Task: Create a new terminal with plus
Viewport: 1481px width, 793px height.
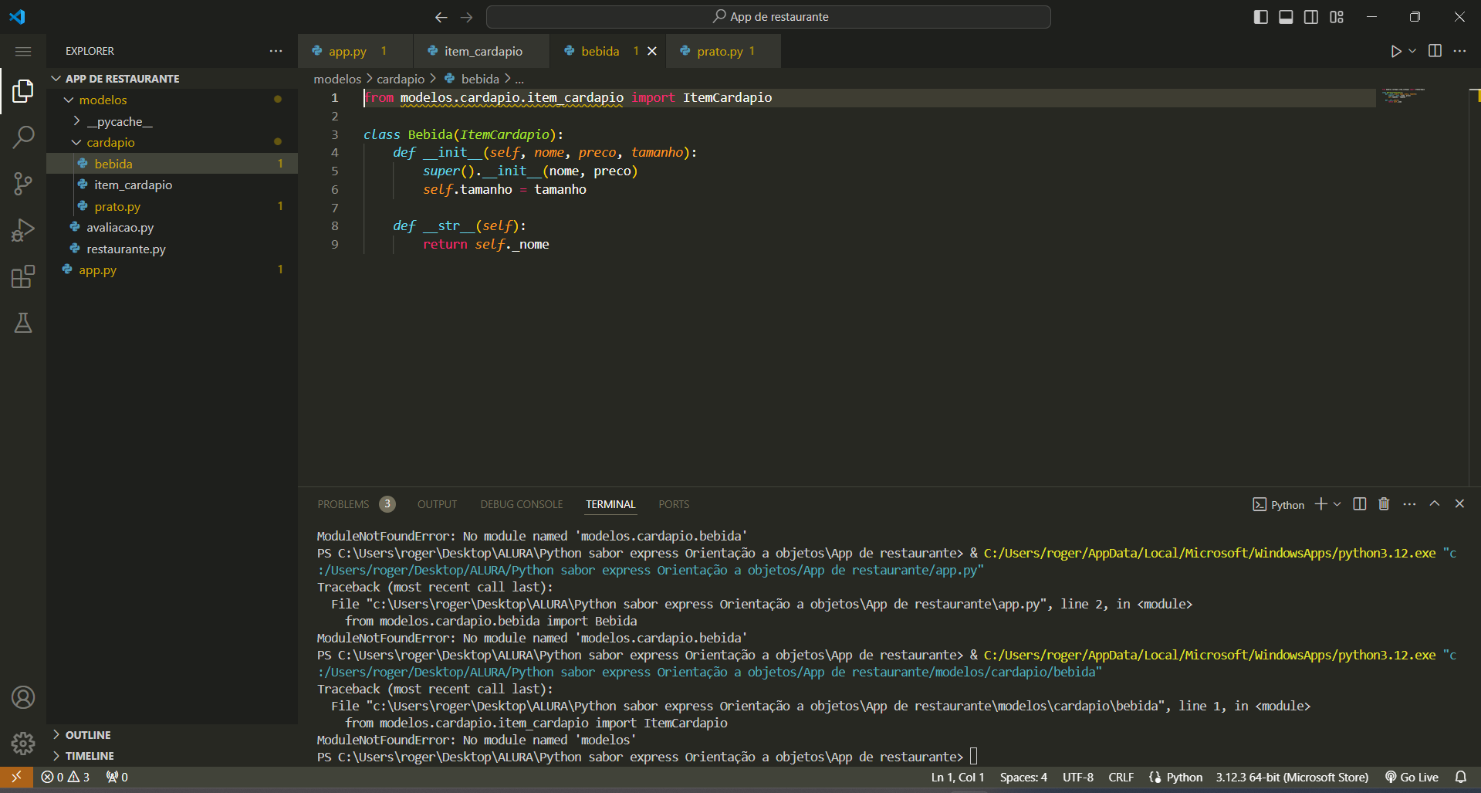Action: click(1321, 504)
